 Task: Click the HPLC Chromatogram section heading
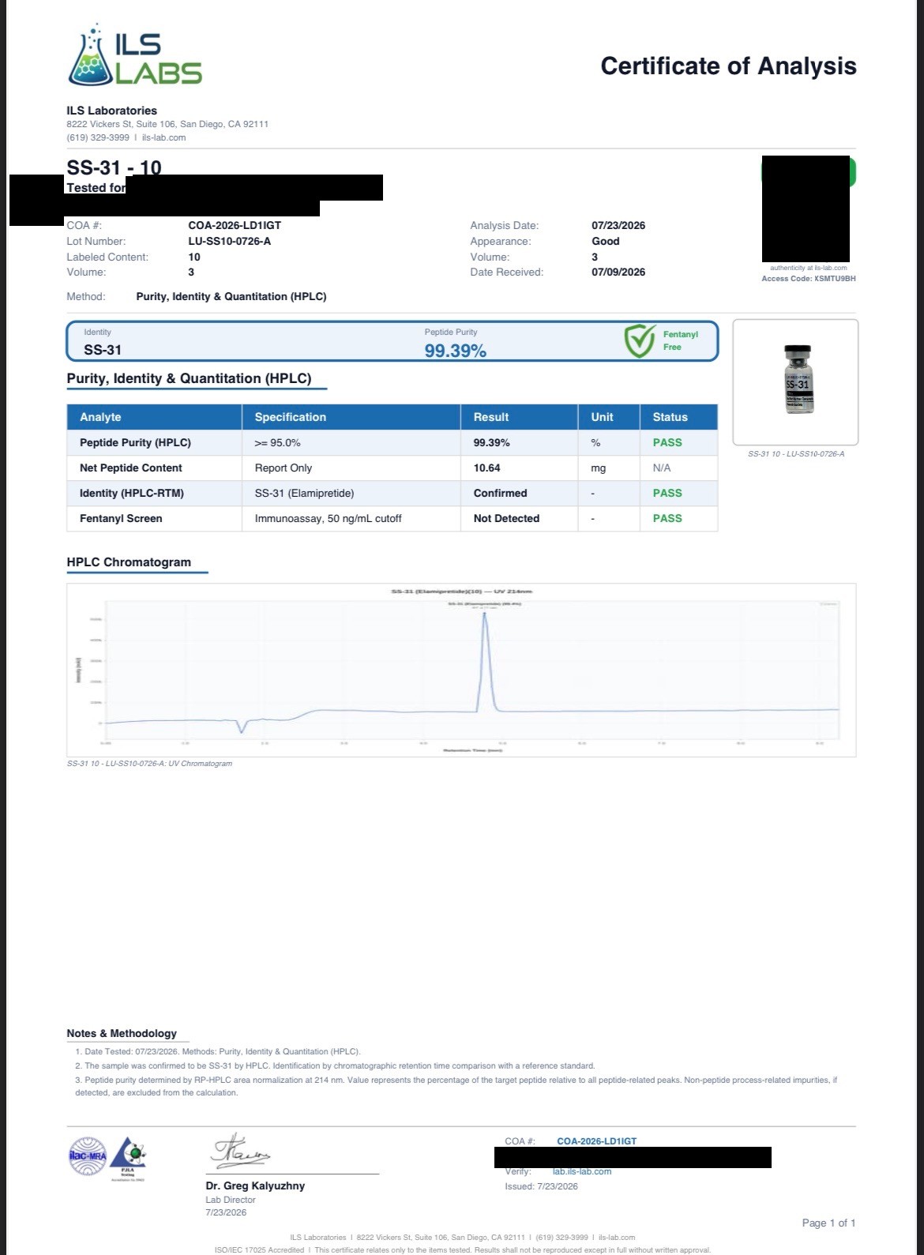point(129,562)
